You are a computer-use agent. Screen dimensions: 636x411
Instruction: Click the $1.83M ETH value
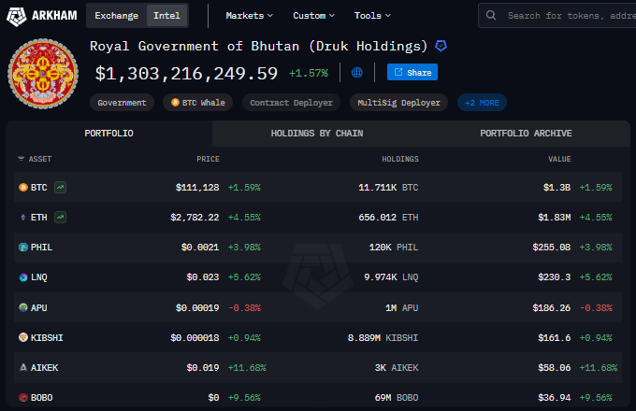[554, 218]
